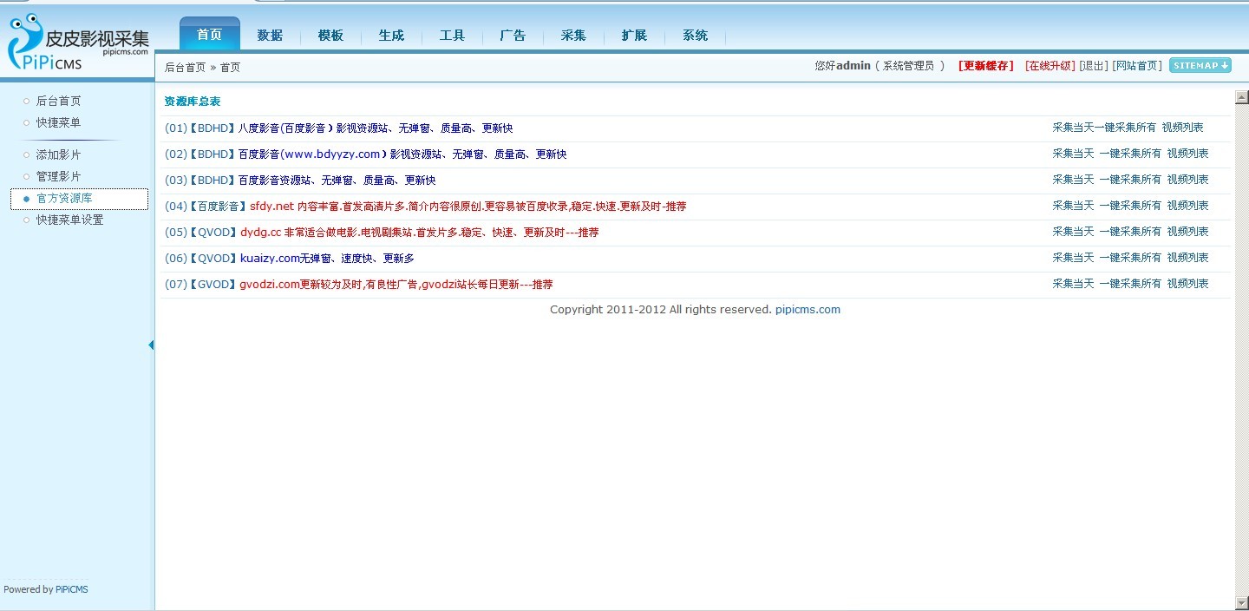Click 一键采集所有 for row (07) gvodzi.com

coord(1130,284)
